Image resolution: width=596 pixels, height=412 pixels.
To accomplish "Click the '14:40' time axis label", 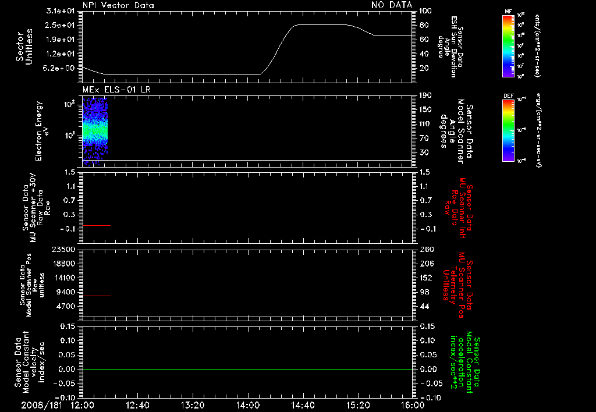I will (x=303, y=405).
